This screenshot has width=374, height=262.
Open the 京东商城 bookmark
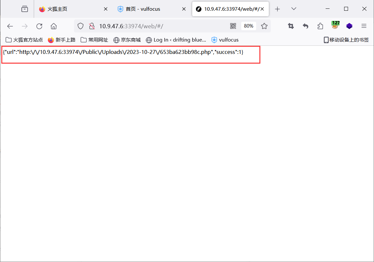[127, 40]
